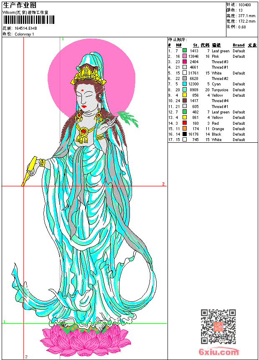Click the Leaf green swatch in row 1
Viewport: 259px width, 360px height.
click(185, 51)
